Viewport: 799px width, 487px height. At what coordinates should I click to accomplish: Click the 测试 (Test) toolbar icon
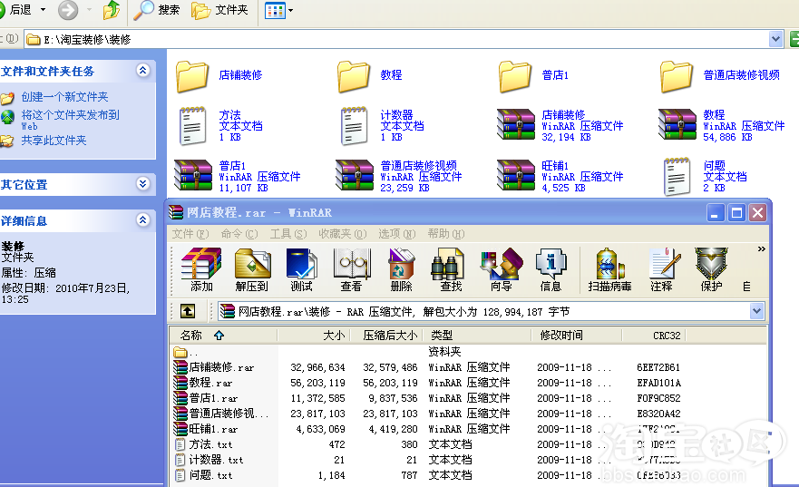pyautogui.click(x=301, y=268)
